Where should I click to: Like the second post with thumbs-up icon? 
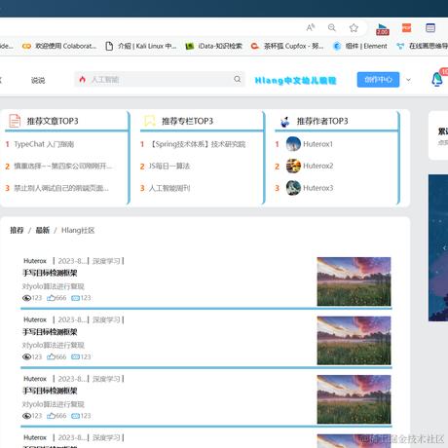pyautogui.click(x=51, y=356)
